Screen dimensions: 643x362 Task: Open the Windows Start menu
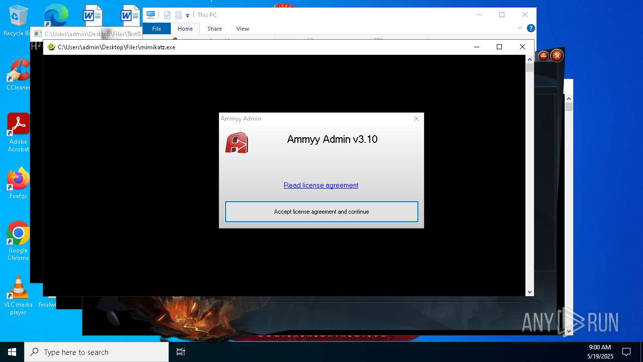pyautogui.click(x=12, y=352)
